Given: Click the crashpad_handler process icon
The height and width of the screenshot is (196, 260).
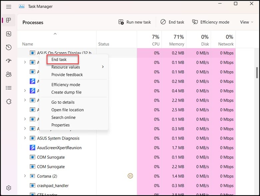Looking at the screenshot, I should pos(32,186).
